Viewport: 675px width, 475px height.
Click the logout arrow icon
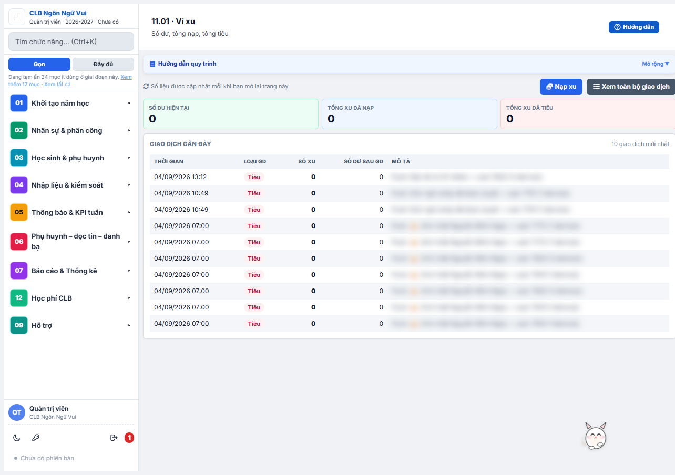point(114,438)
